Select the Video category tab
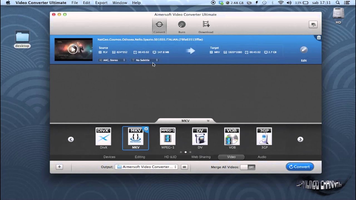This screenshot has width=356, height=200. point(231,157)
